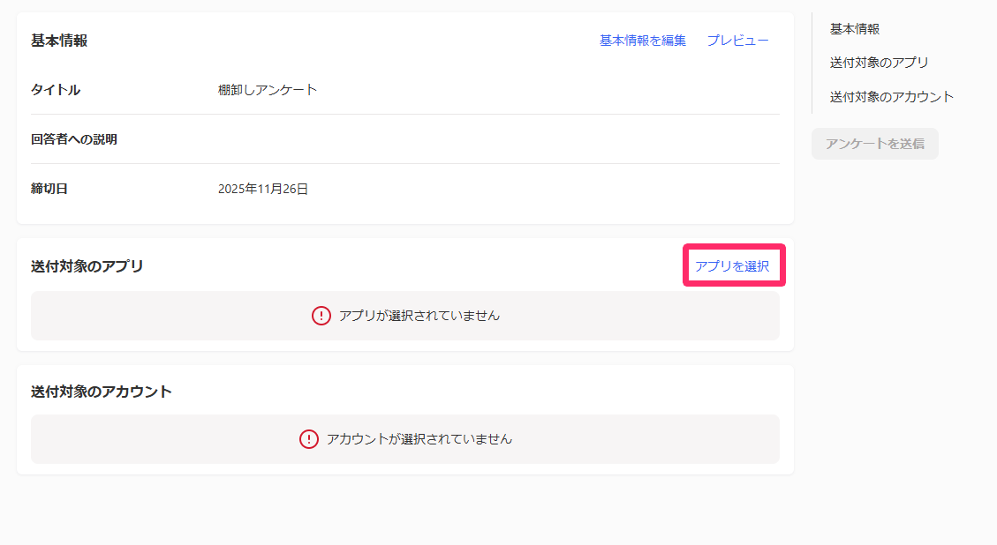Screen dimensions: 997x545
Task: Click the 締切日 row label
Action: coord(49,189)
